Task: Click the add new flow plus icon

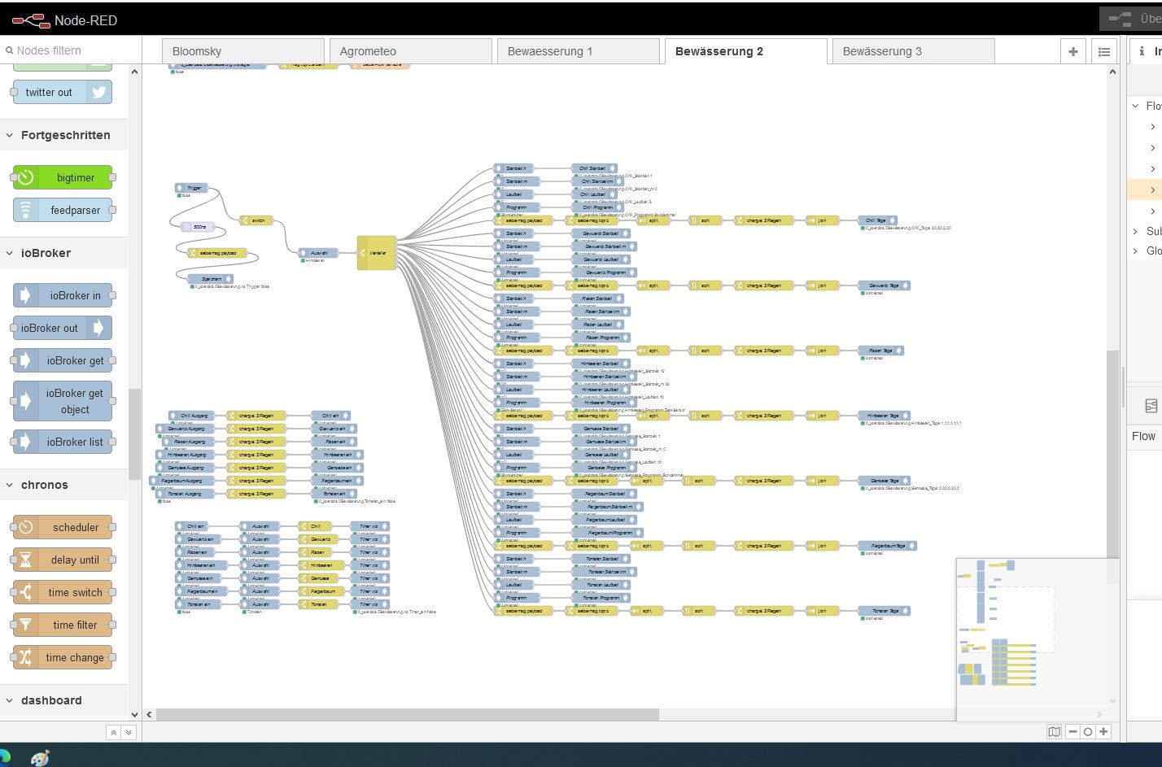Action: coord(1073,51)
